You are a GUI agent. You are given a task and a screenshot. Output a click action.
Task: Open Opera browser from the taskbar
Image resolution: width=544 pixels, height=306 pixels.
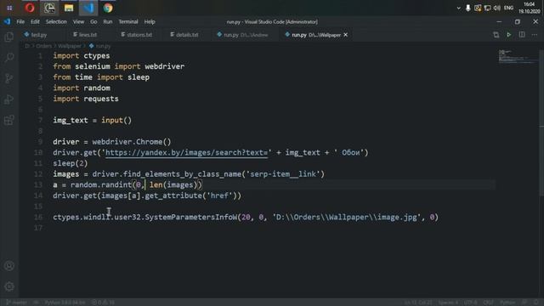(x=30, y=8)
